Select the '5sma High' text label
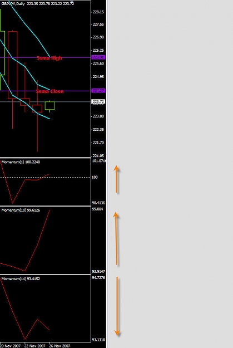 pos(49,58)
